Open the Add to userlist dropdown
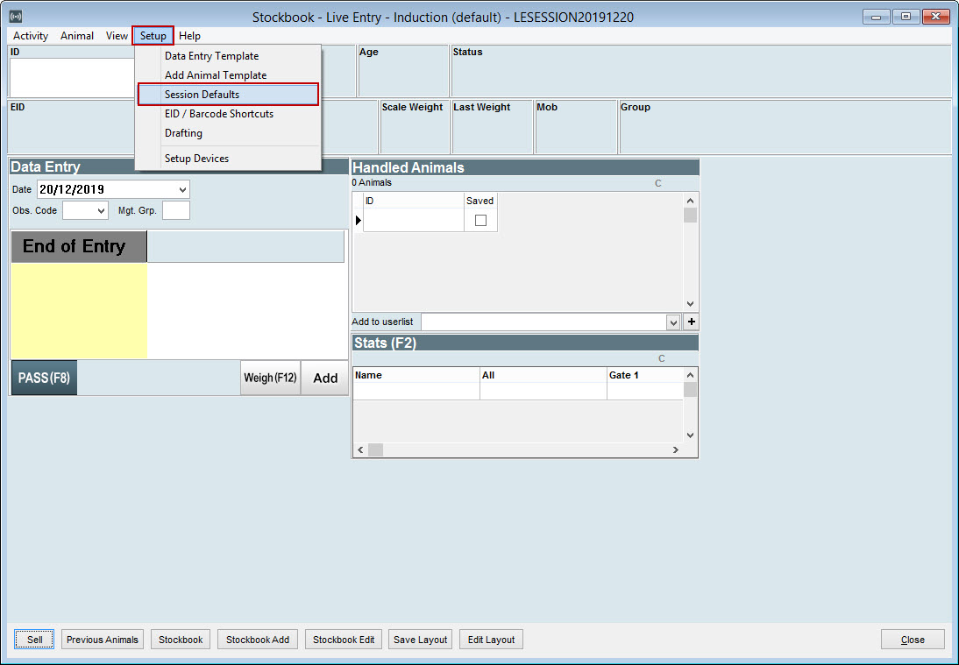The width and height of the screenshot is (959, 665). coord(673,322)
